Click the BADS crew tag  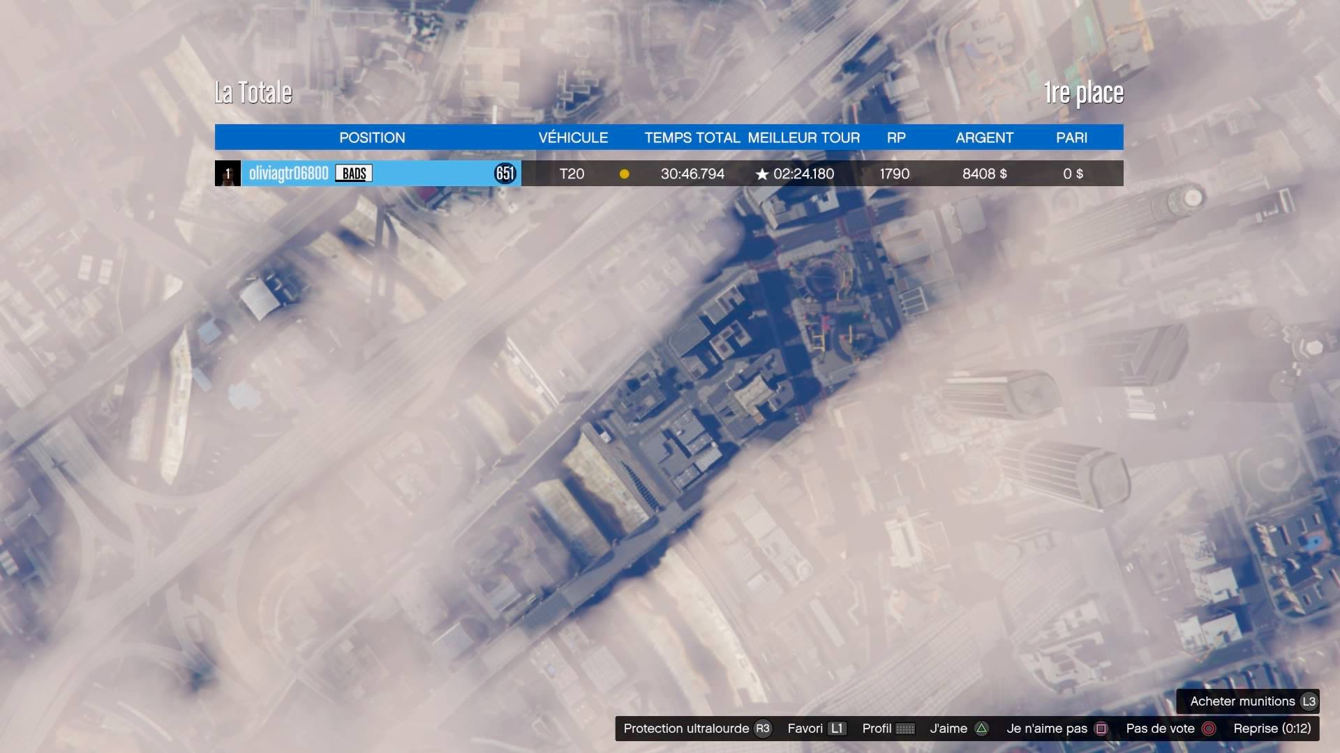[354, 174]
